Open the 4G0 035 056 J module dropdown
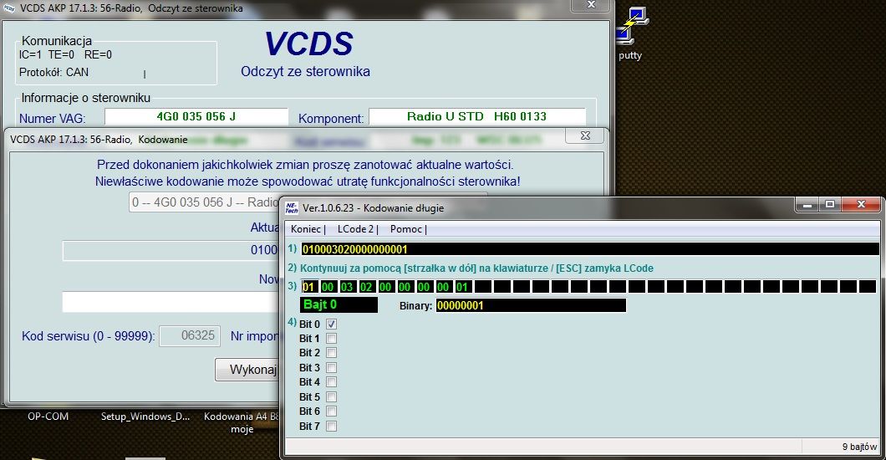This screenshot has height=460, width=886. (x=204, y=202)
